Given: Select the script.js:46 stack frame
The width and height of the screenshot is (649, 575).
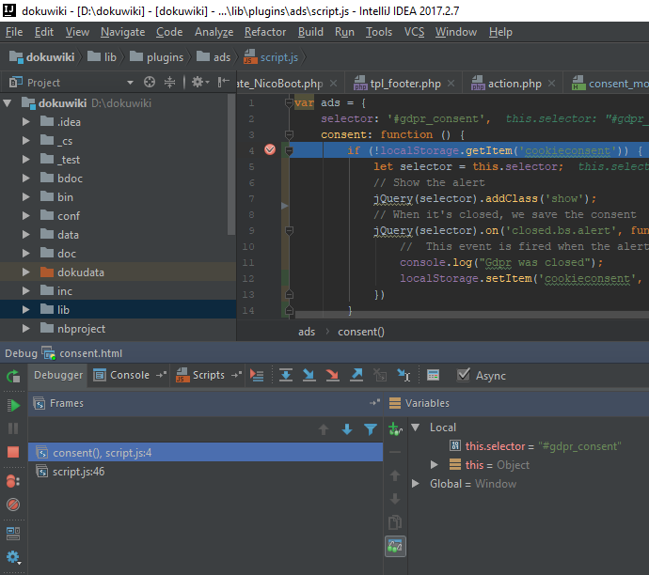Looking at the screenshot, I should [x=78, y=472].
